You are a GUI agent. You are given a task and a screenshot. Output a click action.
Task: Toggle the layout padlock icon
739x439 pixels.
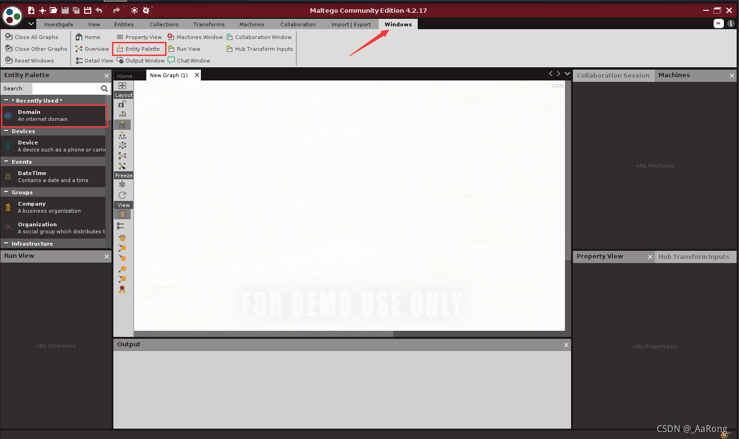122,104
